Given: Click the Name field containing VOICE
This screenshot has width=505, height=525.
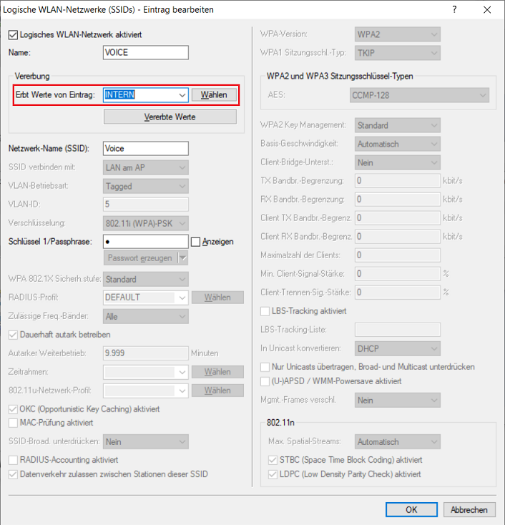Looking at the screenshot, I should [x=145, y=52].
